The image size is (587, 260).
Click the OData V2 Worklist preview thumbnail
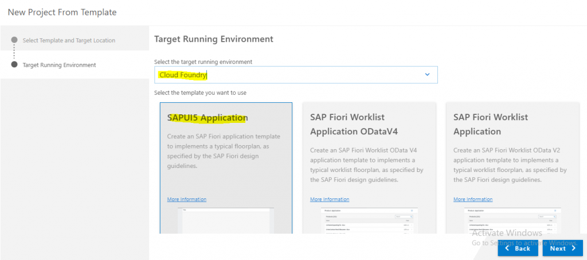pyautogui.click(x=512, y=221)
